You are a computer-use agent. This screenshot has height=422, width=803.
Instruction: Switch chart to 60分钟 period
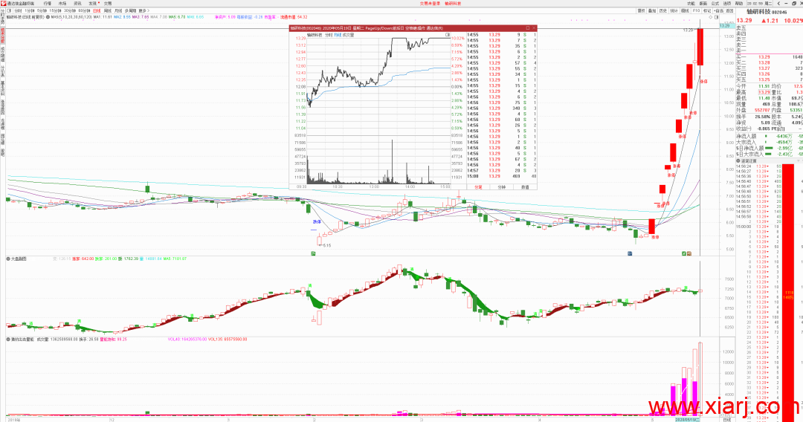pyautogui.click(x=83, y=10)
